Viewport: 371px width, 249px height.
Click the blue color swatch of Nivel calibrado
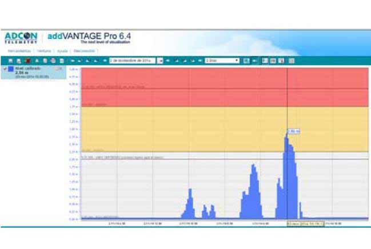tap(11, 69)
